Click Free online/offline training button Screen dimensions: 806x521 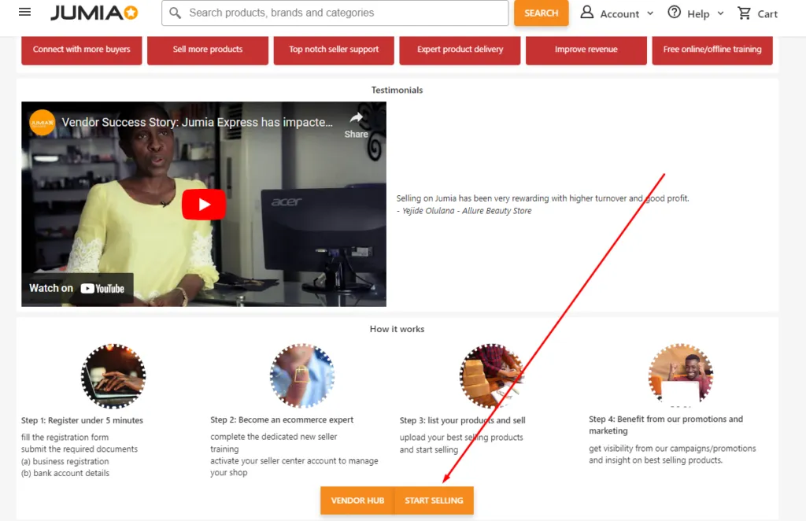pyautogui.click(x=712, y=50)
